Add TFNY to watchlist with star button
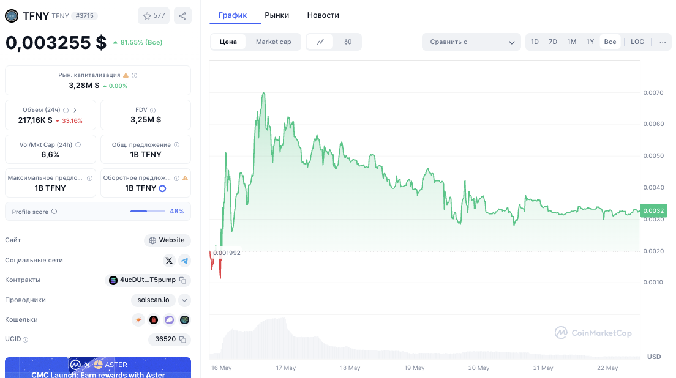Screen dimensions: 676x378 pos(154,16)
